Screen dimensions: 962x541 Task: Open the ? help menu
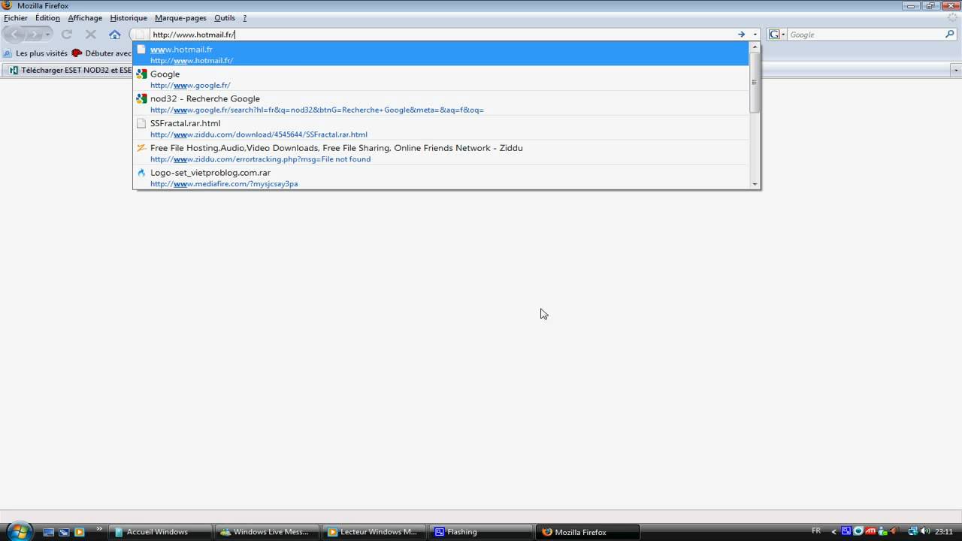point(244,18)
